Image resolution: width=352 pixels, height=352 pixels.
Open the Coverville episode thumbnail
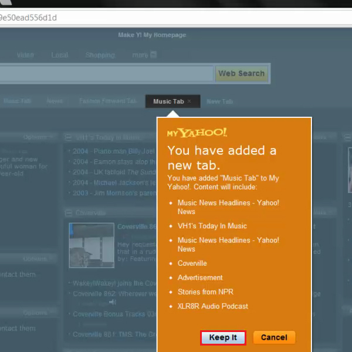pyautogui.click(x=92, y=245)
